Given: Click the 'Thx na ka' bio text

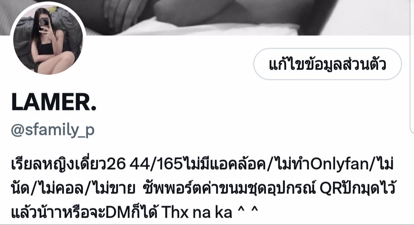Looking at the screenshot, I should 197,212.
